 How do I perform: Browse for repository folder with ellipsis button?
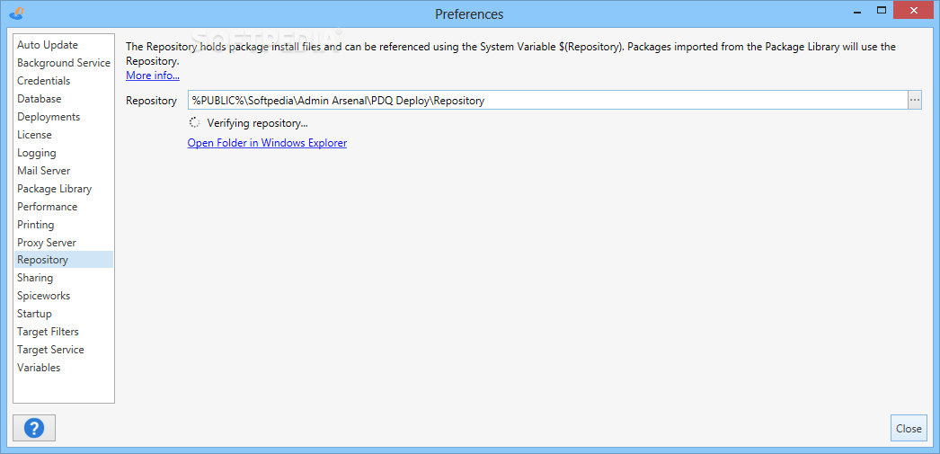coord(915,100)
